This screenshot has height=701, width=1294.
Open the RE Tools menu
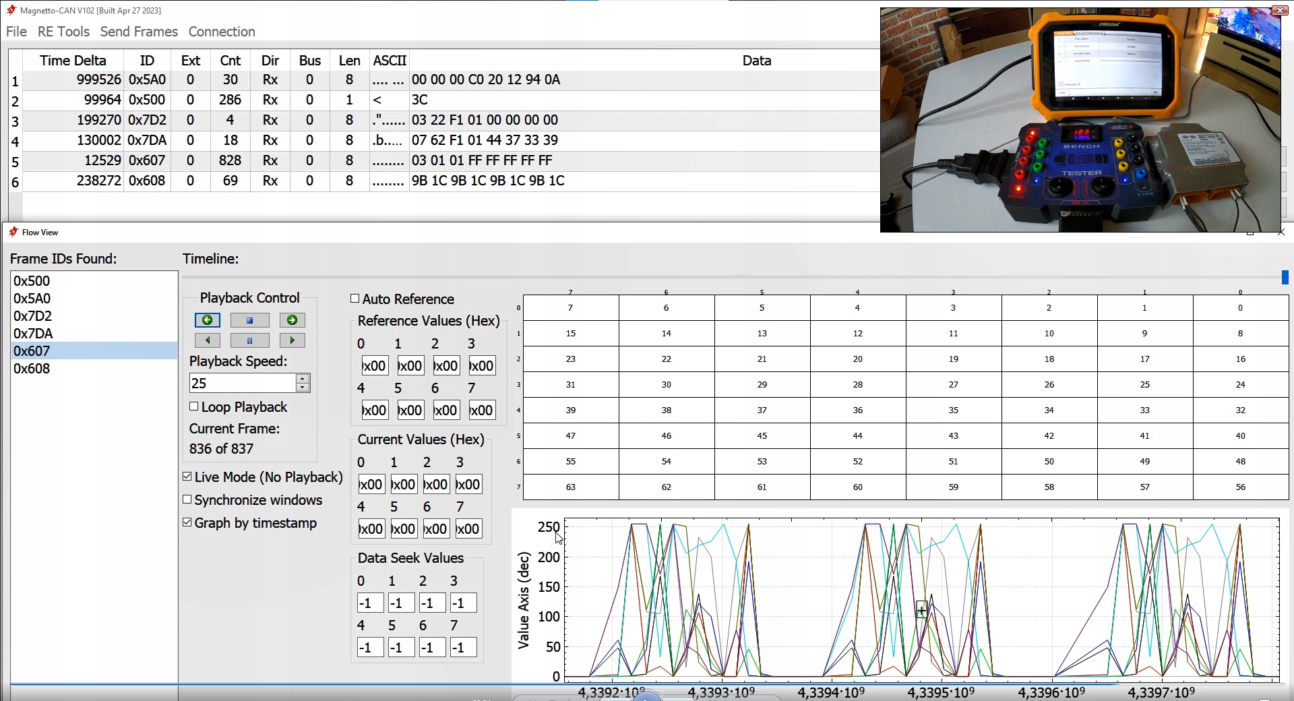coord(63,32)
